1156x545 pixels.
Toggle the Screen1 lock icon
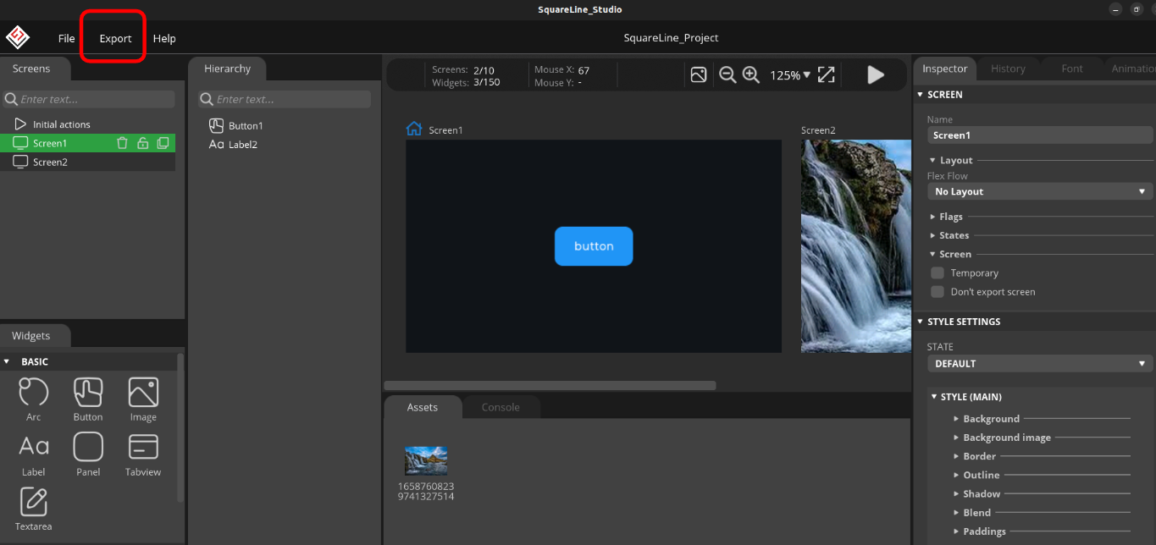(x=143, y=143)
